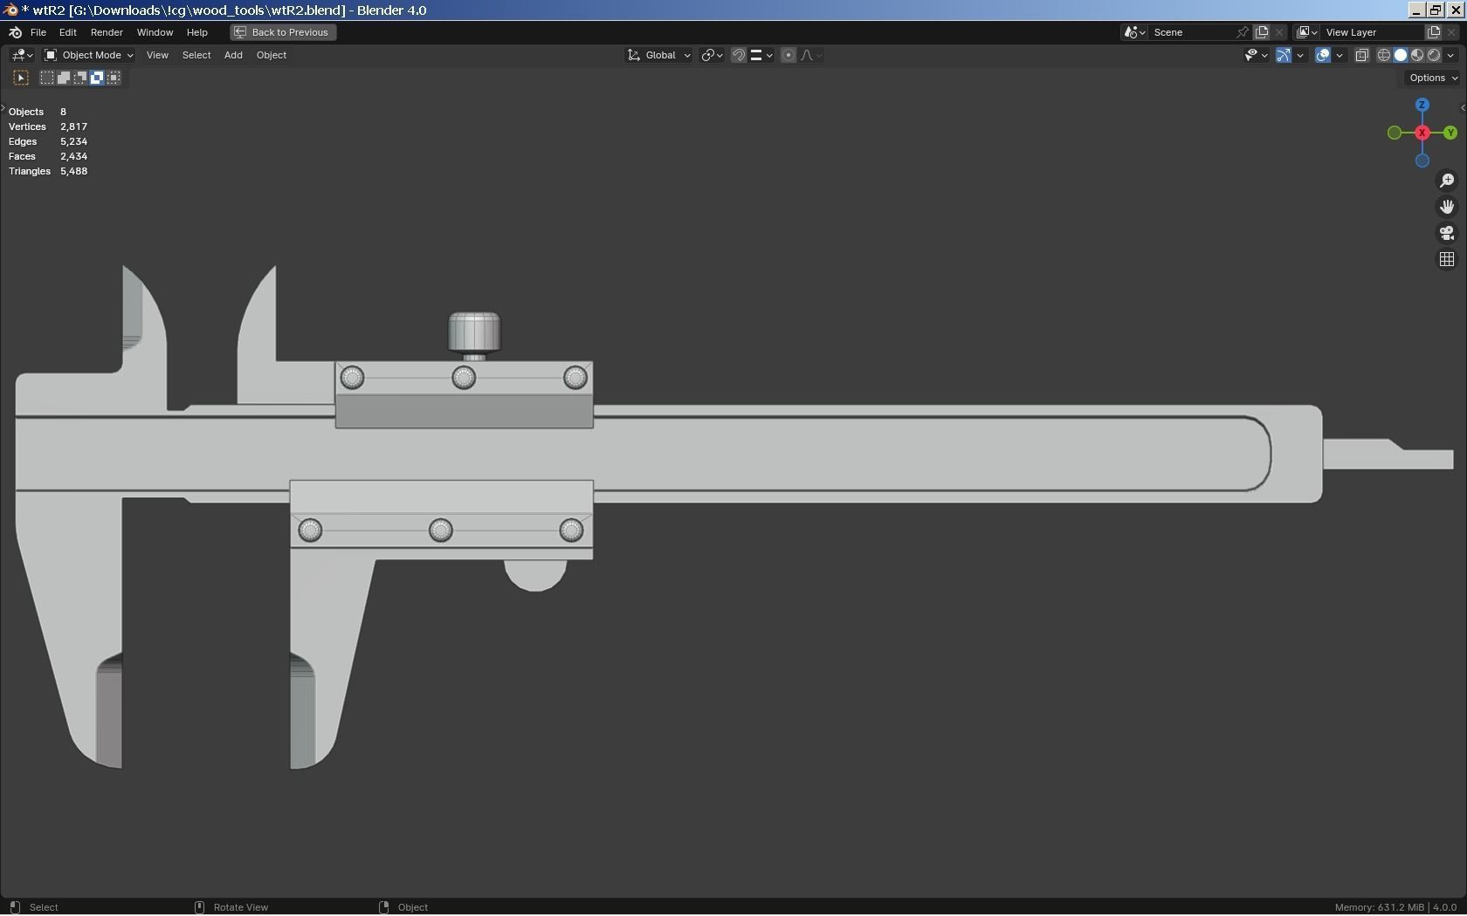The image size is (1467, 916).
Task: Toggle viewport gizmos display
Action: click(x=1284, y=55)
